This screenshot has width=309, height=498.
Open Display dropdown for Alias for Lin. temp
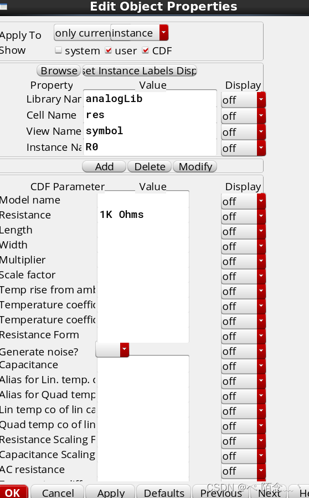pyautogui.click(x=243, y=381)
